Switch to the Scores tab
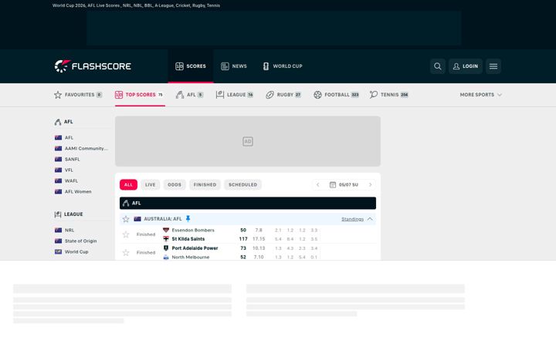This screenshot has height=347, width=556. tap(191, 66)
